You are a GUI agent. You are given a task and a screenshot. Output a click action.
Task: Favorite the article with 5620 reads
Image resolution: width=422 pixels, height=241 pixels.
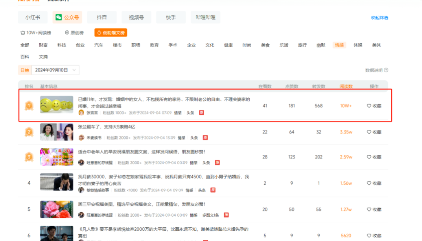[x=374, y=235]
